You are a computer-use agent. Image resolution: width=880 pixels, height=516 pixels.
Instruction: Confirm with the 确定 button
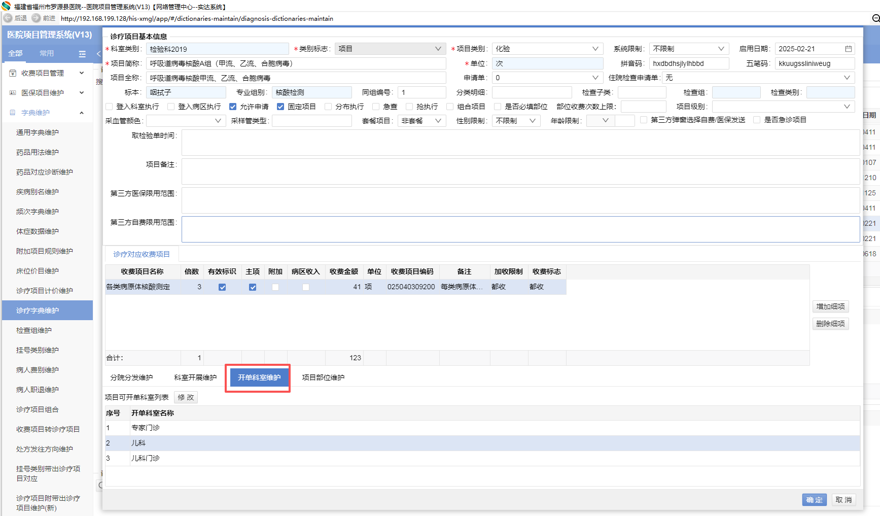815,500
